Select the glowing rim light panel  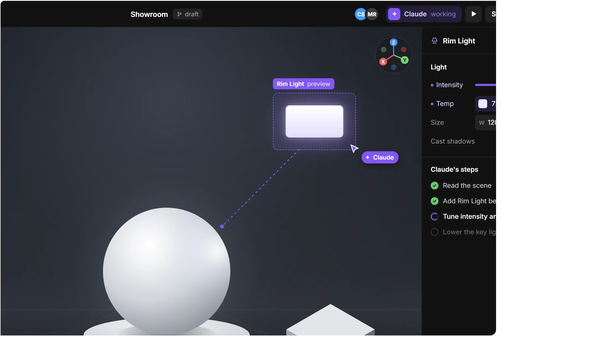[314, 121]
